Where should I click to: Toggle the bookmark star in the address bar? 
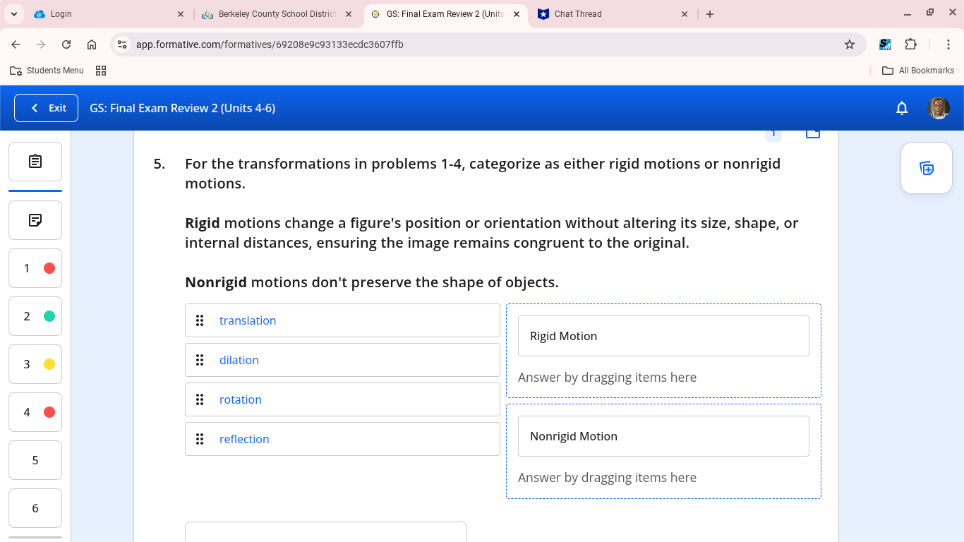click(850, 44)
